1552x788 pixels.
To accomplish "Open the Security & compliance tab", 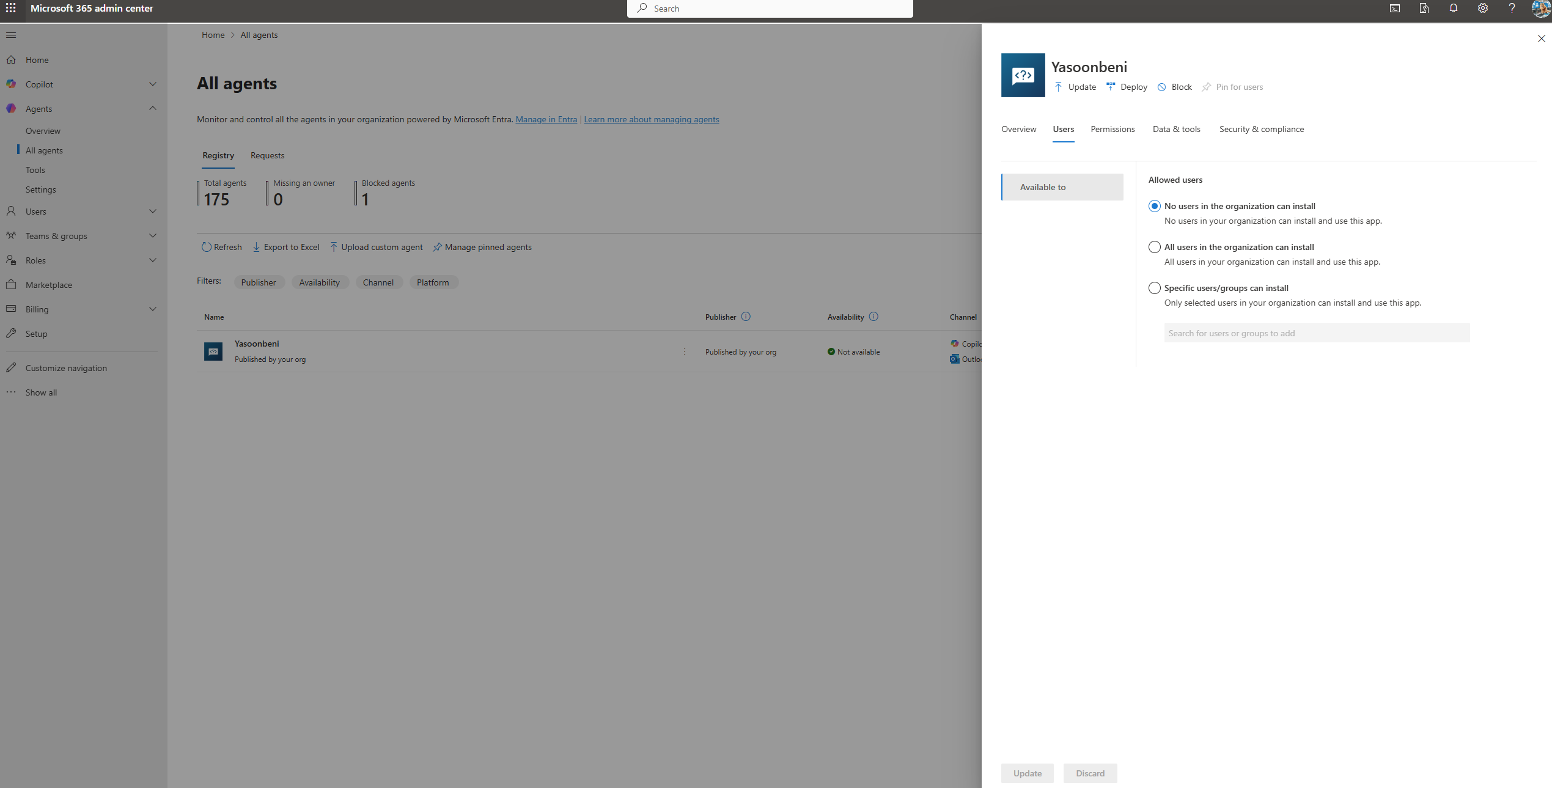I will tap(1261, 129).
